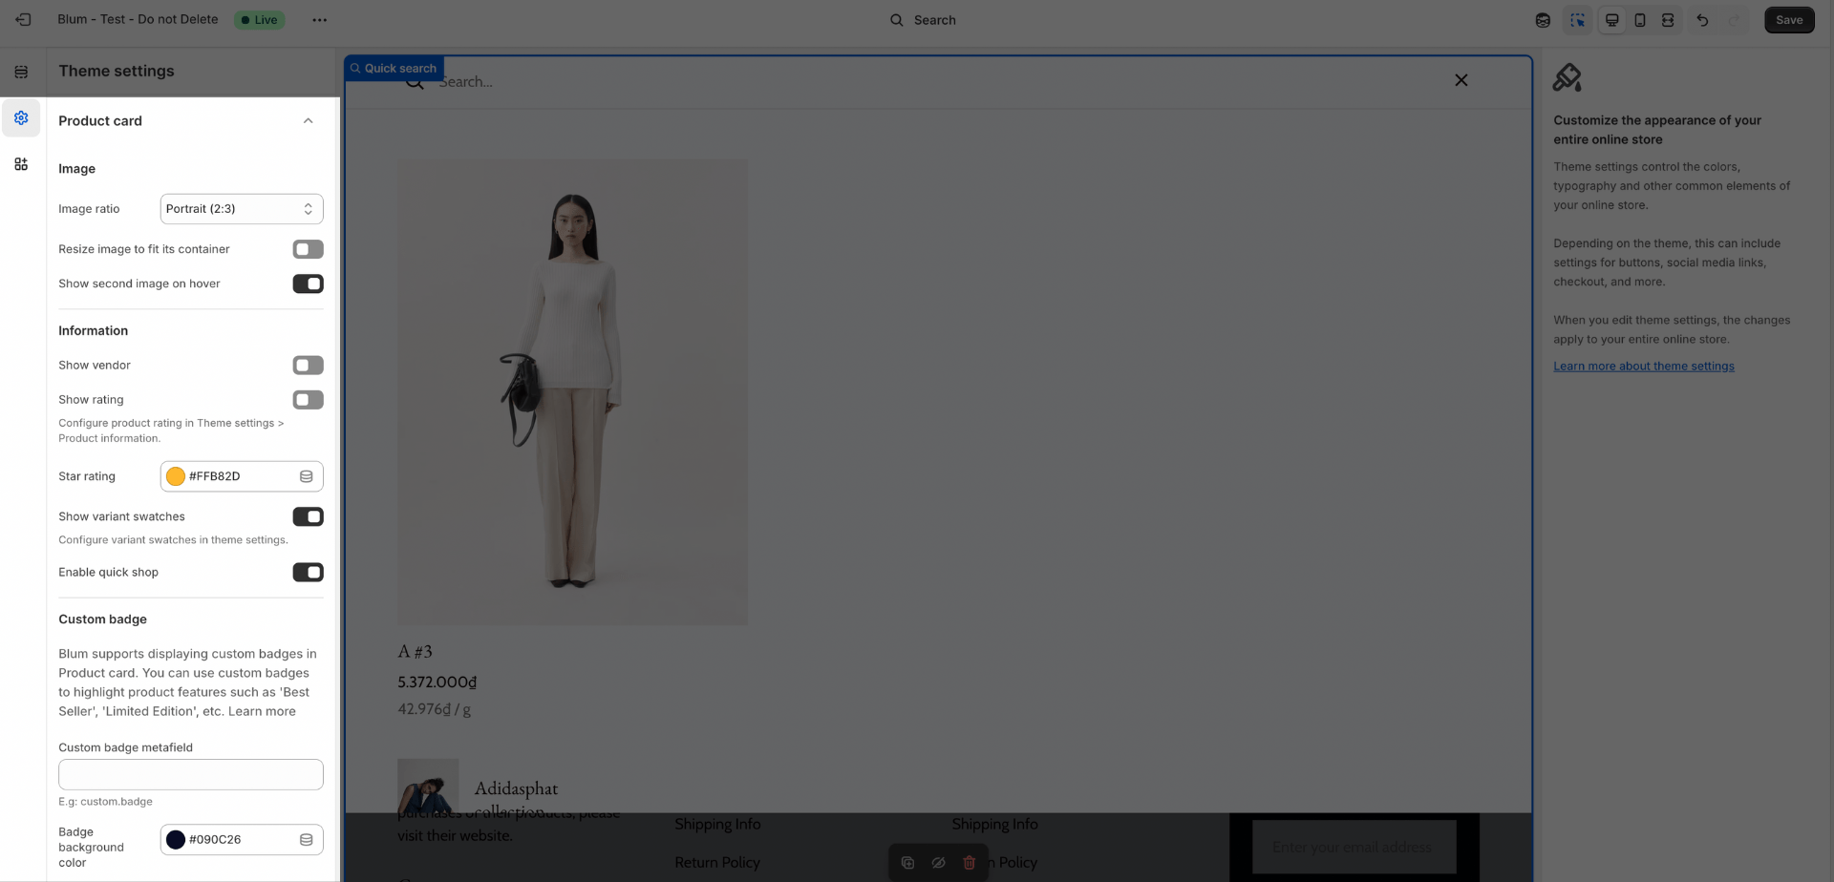Hide the section using the eye-slash icon
1834x882 pixels.
938,862
